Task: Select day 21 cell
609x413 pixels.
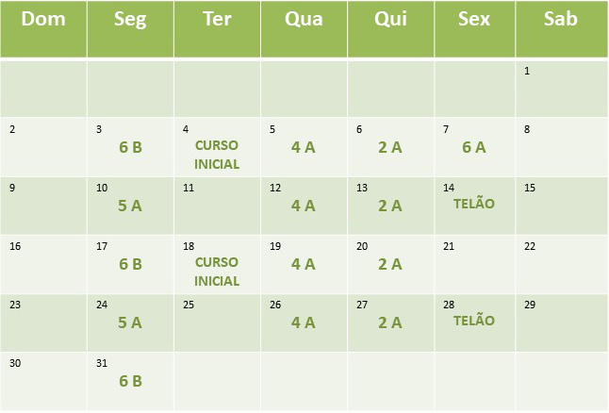Action: (x=474, y=264)
